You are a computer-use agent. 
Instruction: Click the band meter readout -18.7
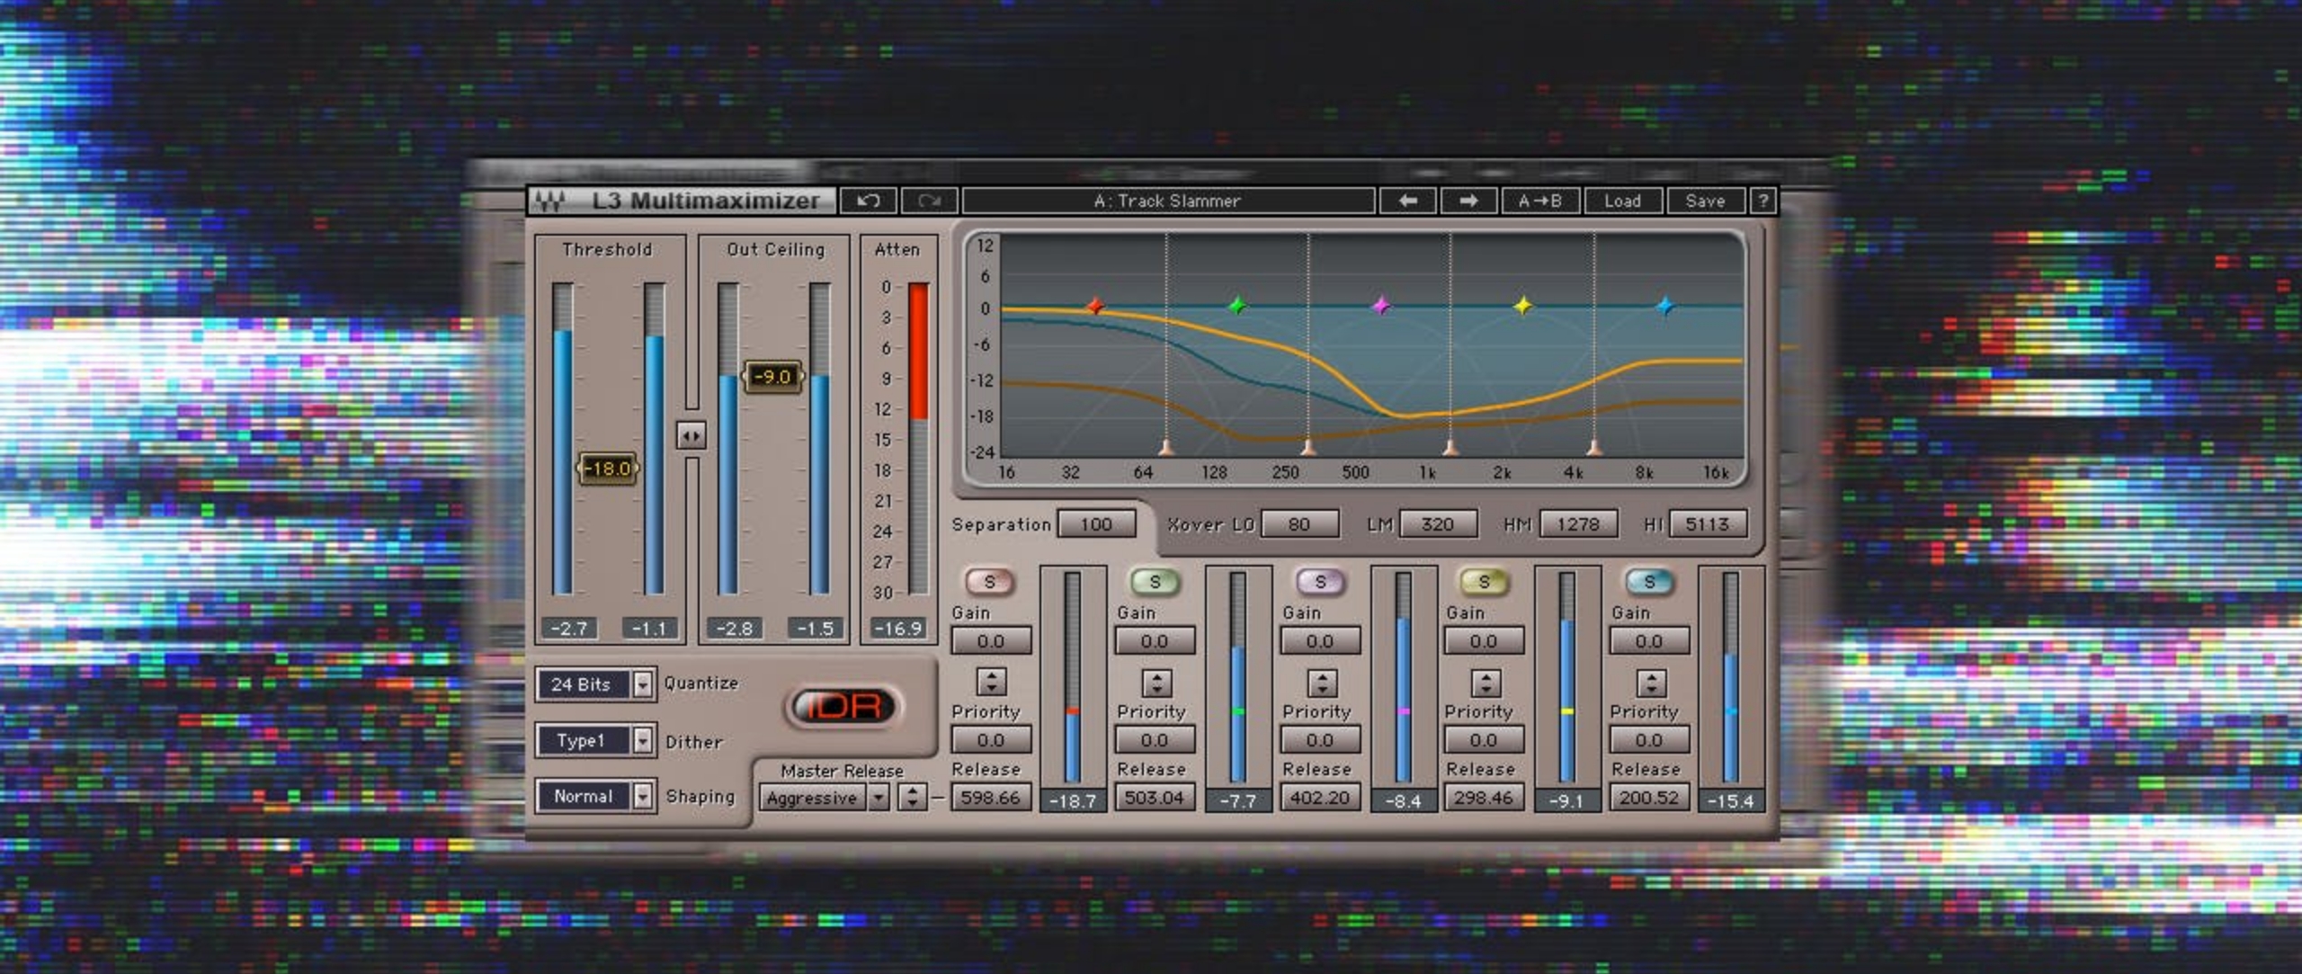1073,800
